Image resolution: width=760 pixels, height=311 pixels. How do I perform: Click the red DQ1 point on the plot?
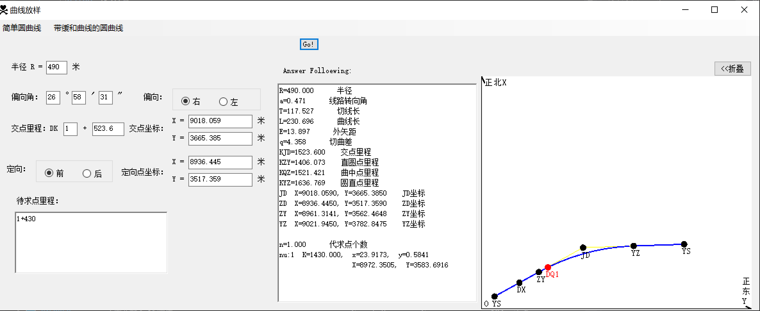tap(548, 267)
